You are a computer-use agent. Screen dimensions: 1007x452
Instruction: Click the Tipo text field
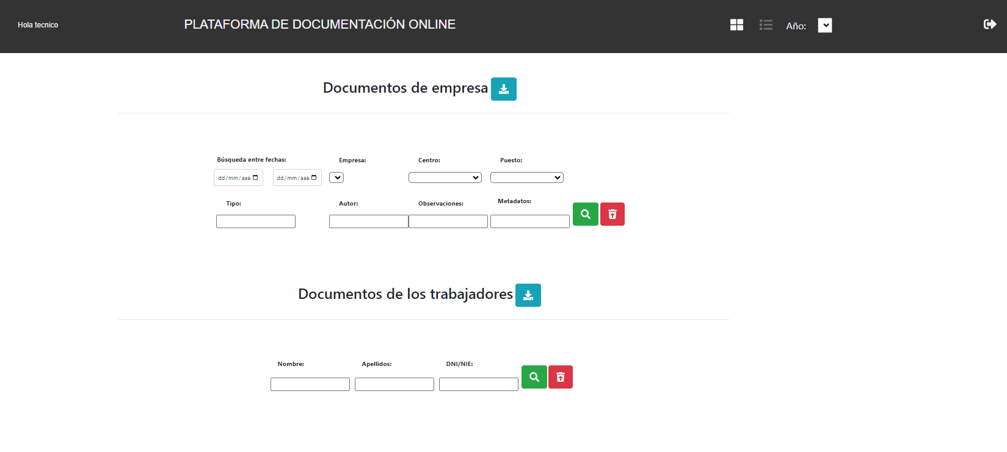pos(256,221)
